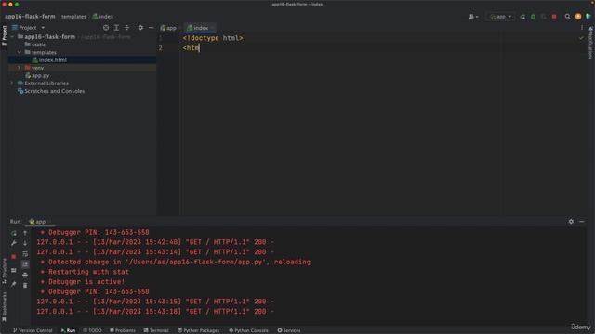
Task: Minimize the Run tool window
Action: 582,222
